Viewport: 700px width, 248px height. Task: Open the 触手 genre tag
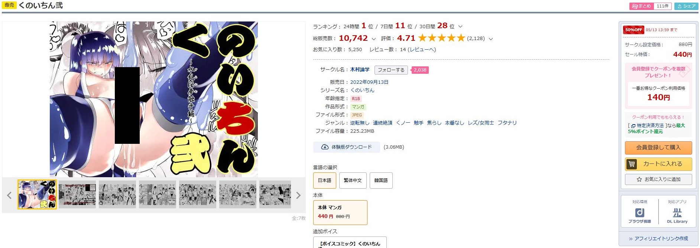tap(418, 123)
